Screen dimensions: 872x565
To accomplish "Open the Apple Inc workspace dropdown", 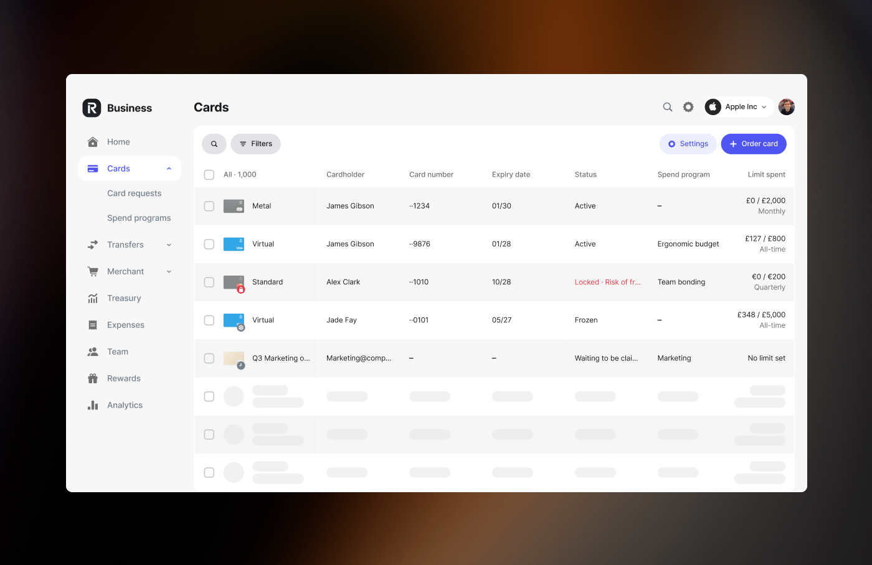I will [738, 106].
